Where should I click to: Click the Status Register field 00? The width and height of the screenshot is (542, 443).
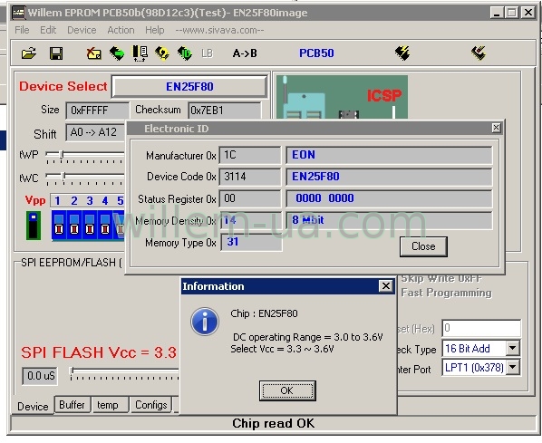(250, 198)
